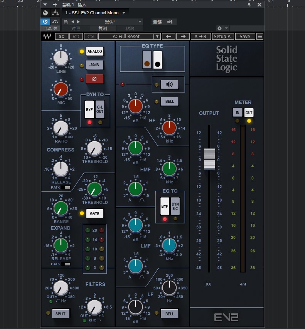Click the 对照 compare tab
The image size is (305, 329).
tap(76, 29)
